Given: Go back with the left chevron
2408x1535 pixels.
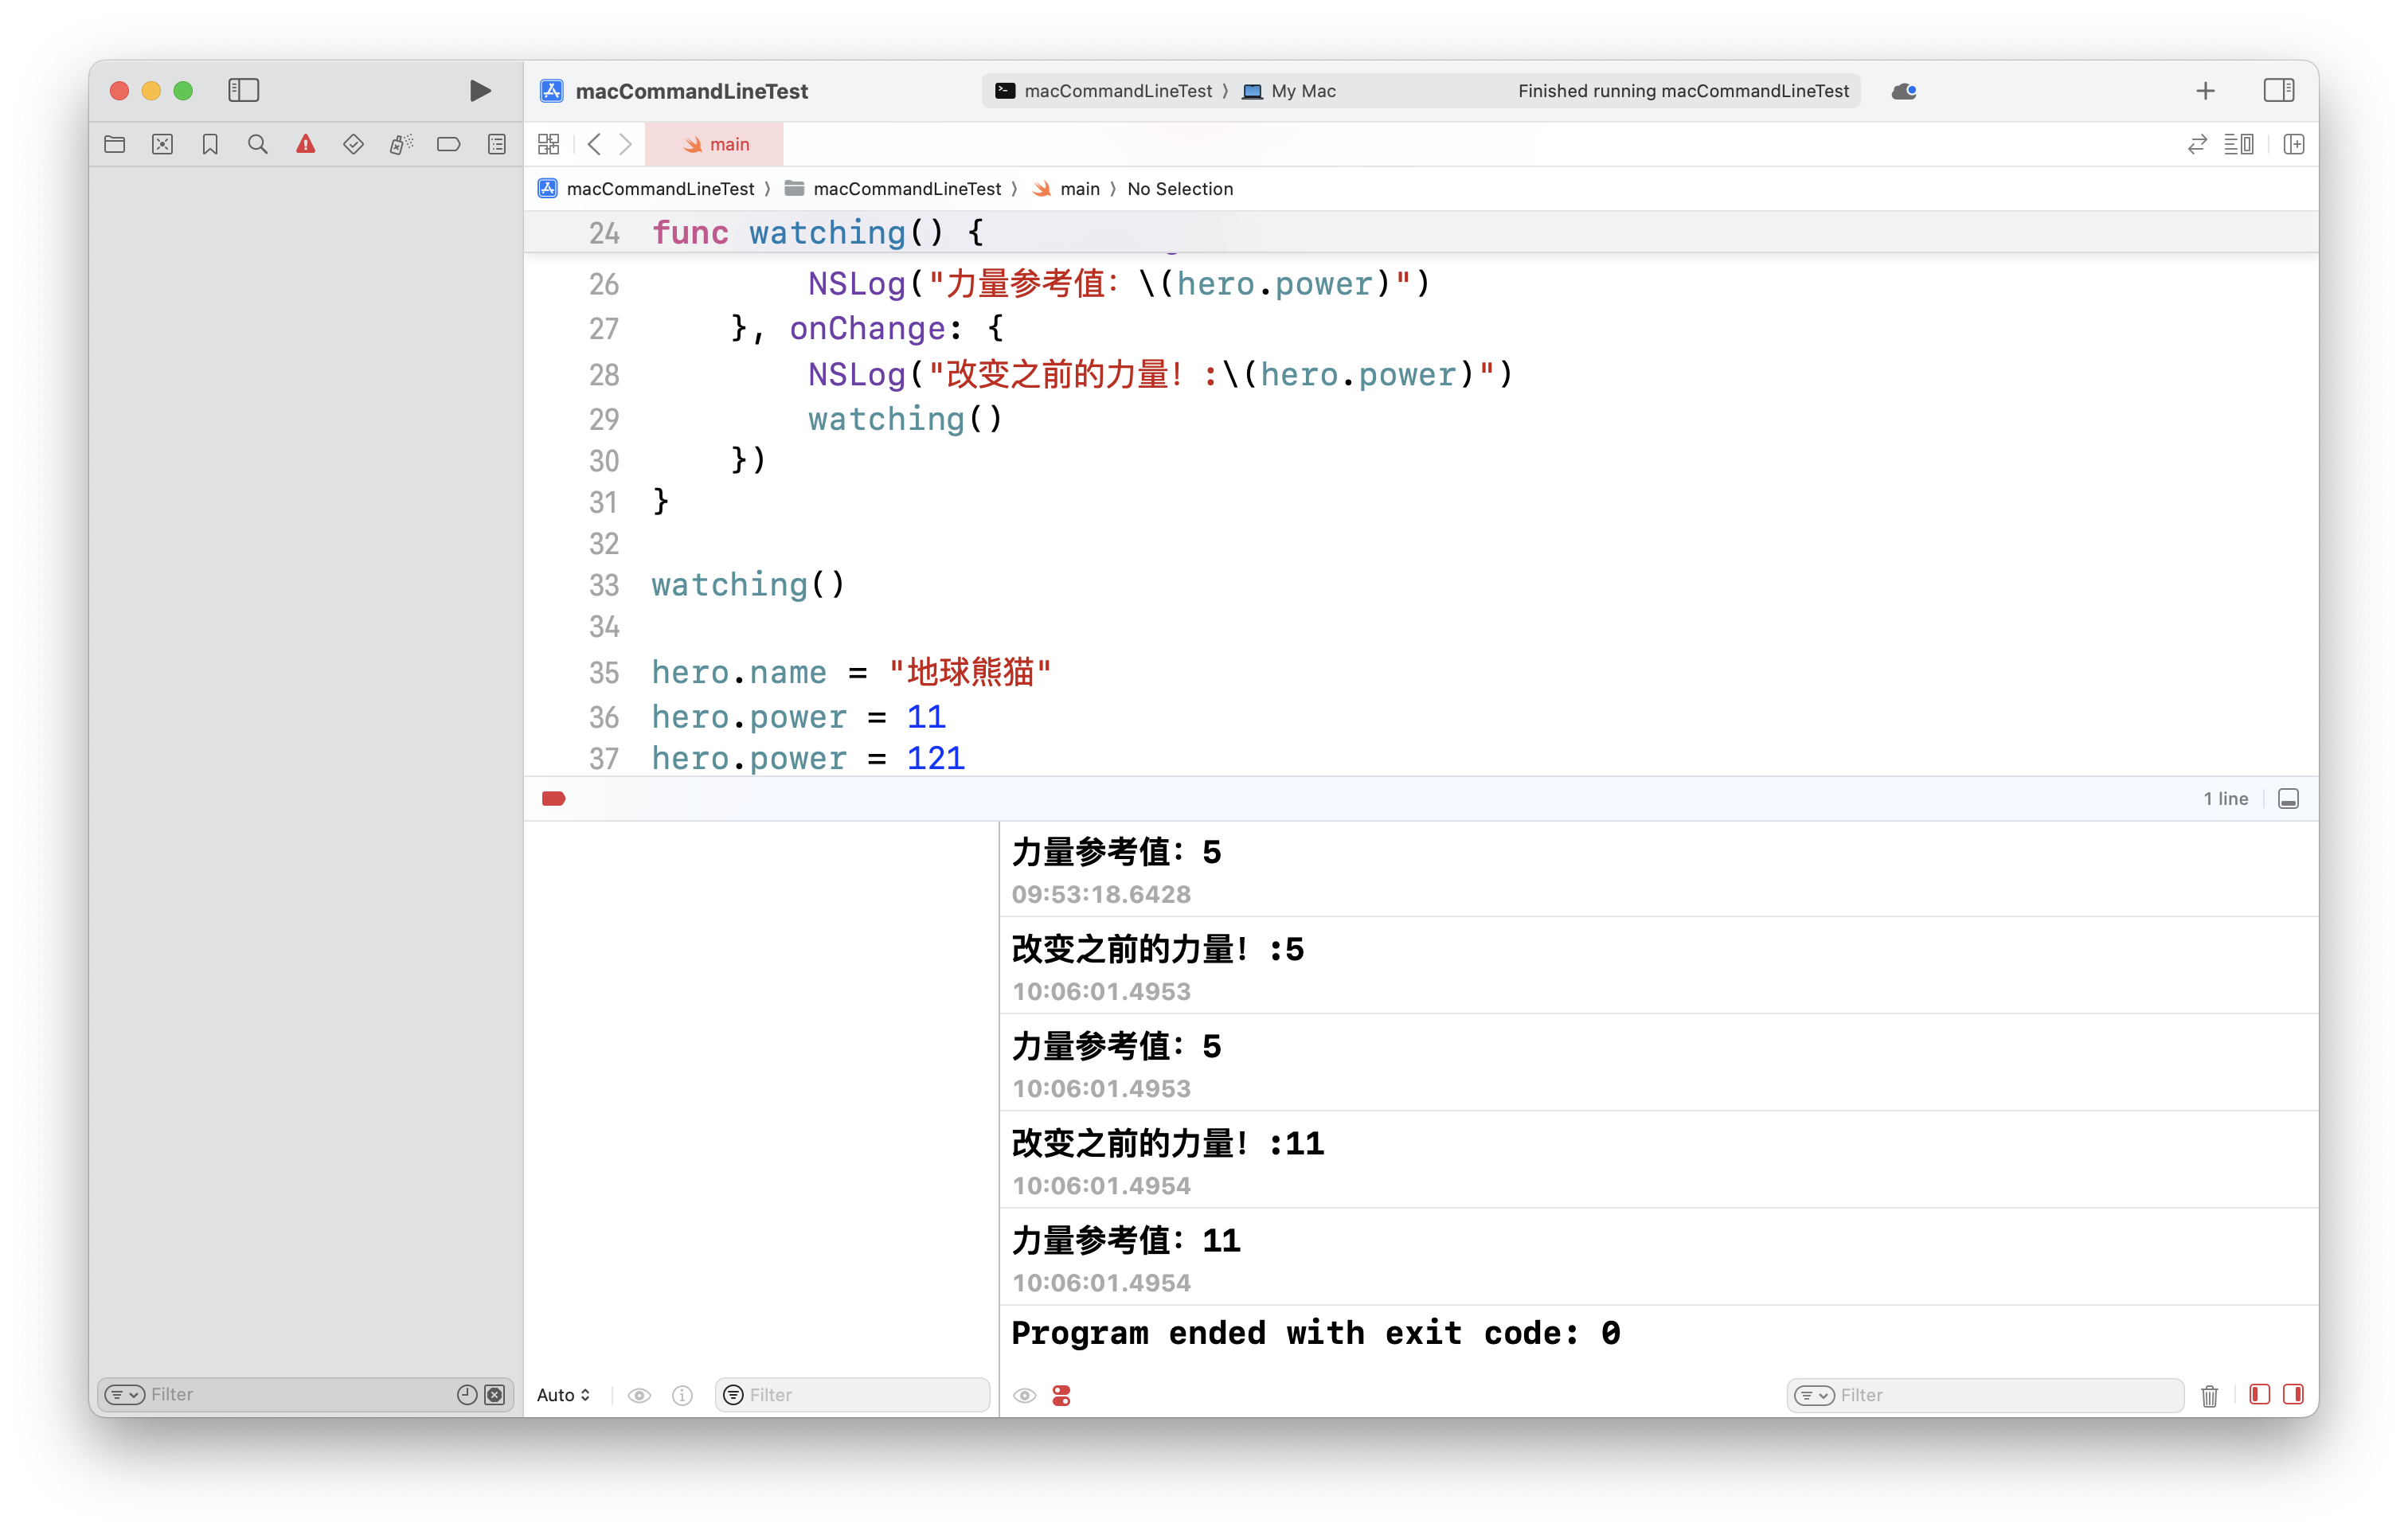Looking at the screenshot, I should click(x=595, y=145).
